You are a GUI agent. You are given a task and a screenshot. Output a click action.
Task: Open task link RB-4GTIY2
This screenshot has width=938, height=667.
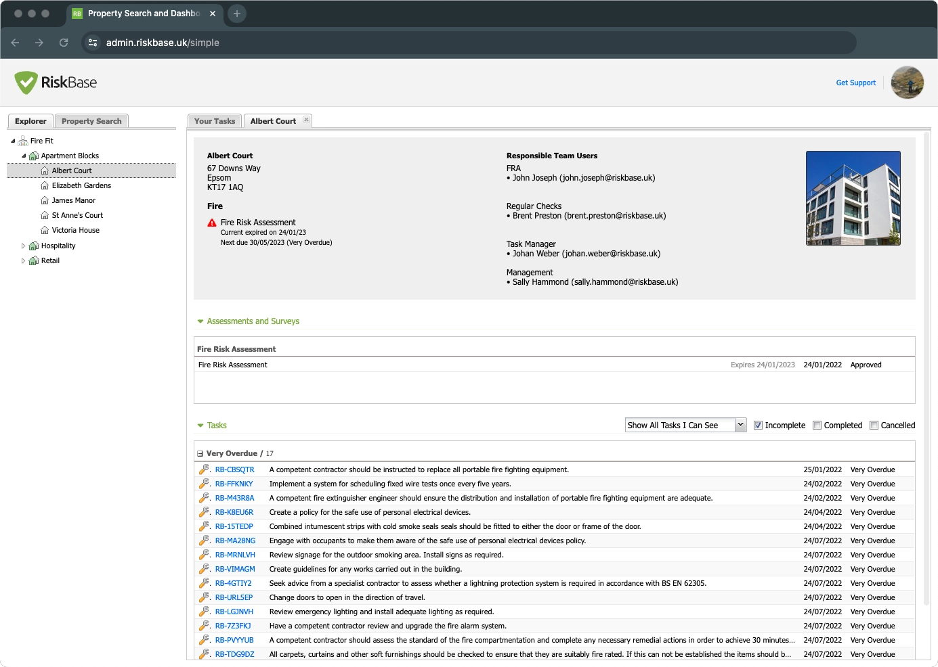pos(234,583)
